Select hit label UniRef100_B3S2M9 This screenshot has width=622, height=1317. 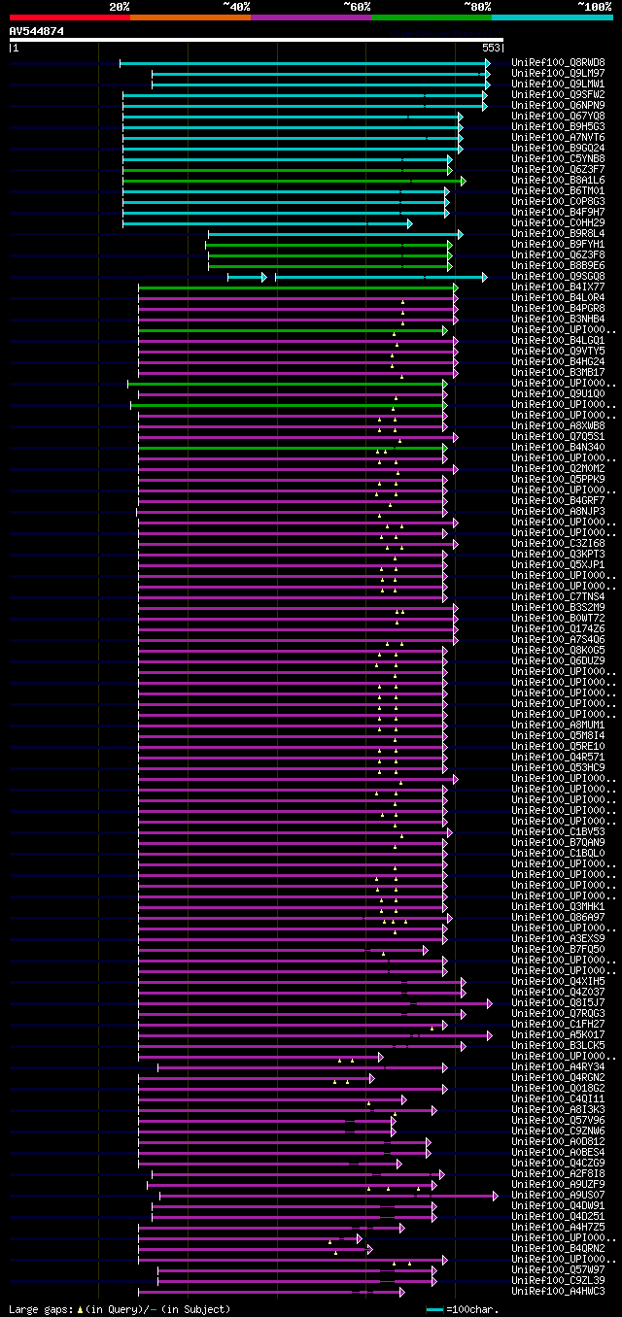(558, 607)
